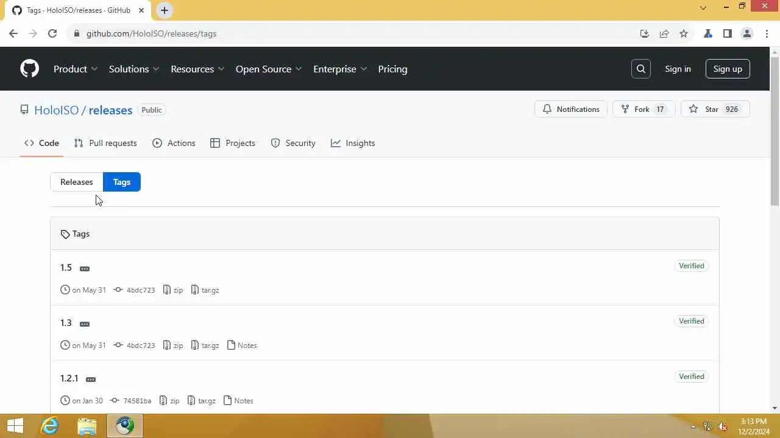This screenshot has height=438, width=780.
Task: Download zip for tag 1.3
Action: point(173,346)
